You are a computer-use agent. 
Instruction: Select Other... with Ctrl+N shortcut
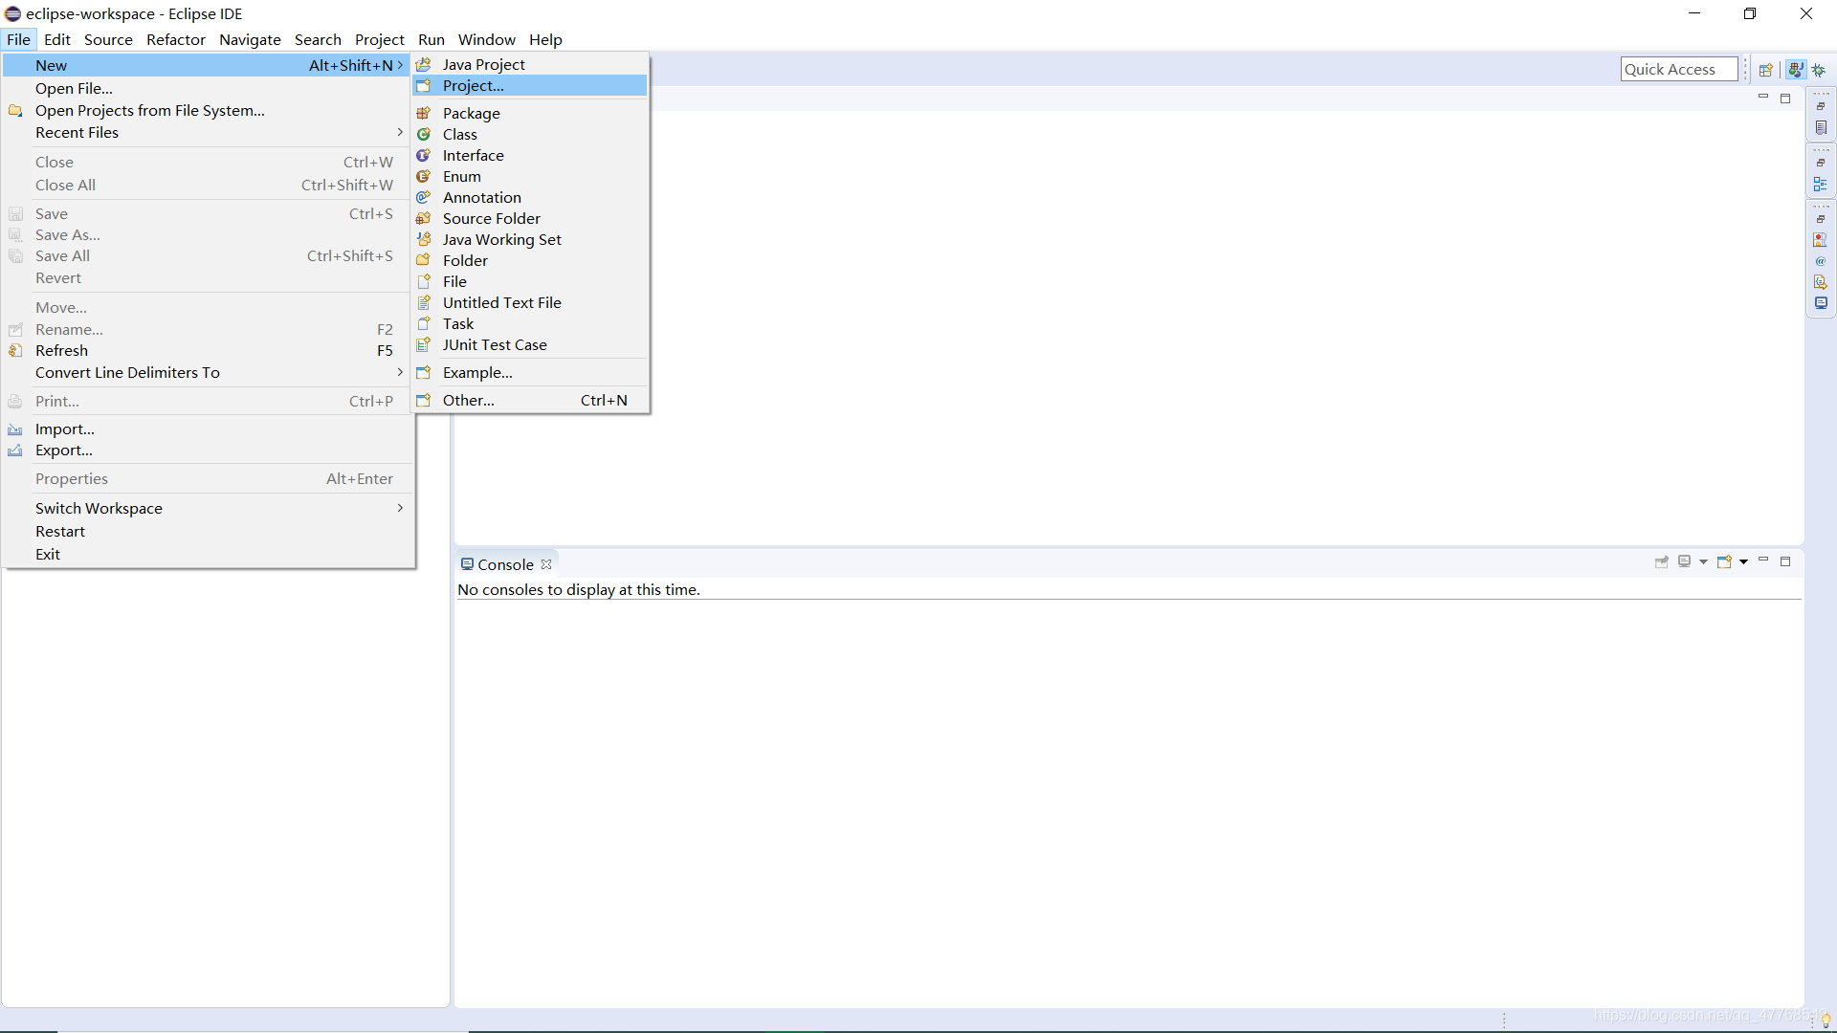click(469, 401)
